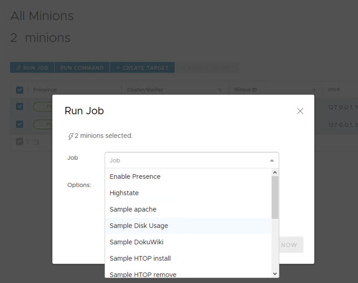Click the job list scrollbar thumb
The width and height of the screenshot is (358, 283).
pyautogui.click(x=275, y=198)
